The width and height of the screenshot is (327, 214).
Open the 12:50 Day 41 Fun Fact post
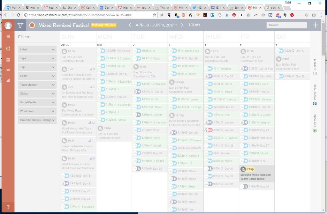pos(78,56)
